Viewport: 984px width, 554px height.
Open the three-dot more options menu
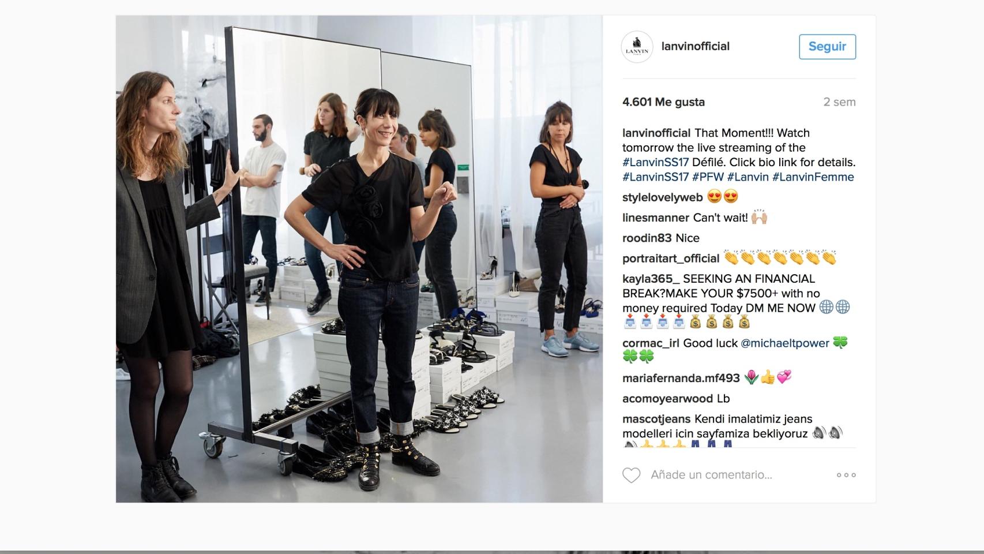point(846,475)
